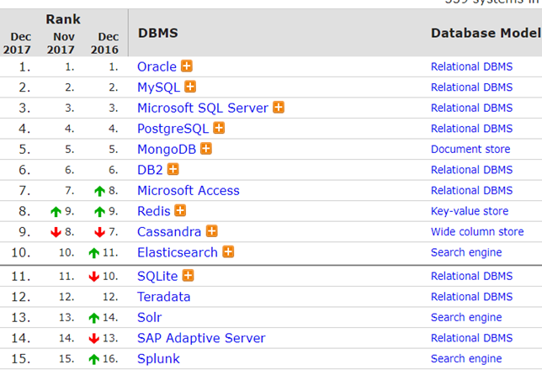Click the plus icon next to Oracle
This screenshot has height=370, width=542.
point(187,66)
